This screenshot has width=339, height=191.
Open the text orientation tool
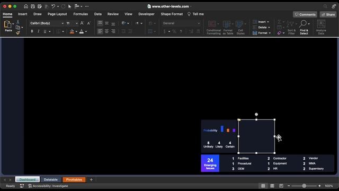(x=123, y=23)
